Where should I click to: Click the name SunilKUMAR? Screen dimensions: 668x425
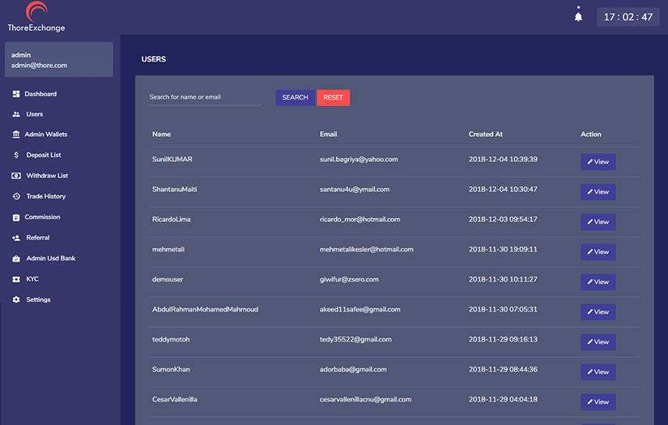[172, 159]
